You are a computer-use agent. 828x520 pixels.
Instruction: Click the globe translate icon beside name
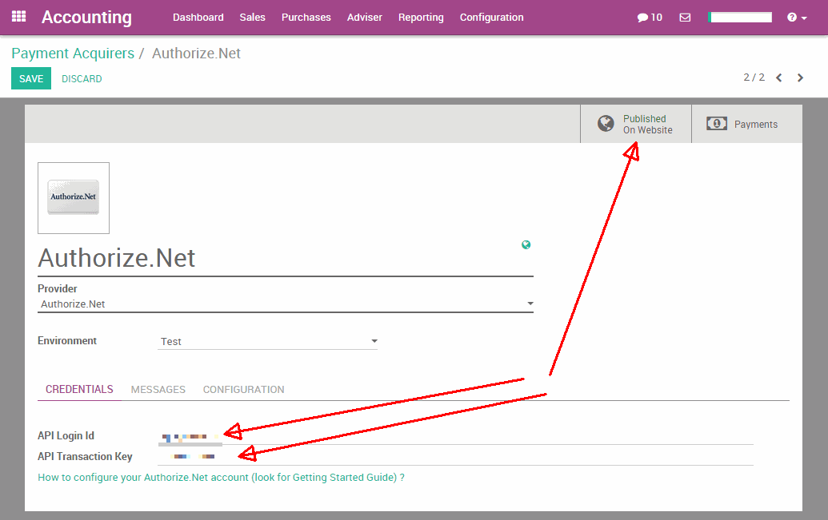[526, 245]
